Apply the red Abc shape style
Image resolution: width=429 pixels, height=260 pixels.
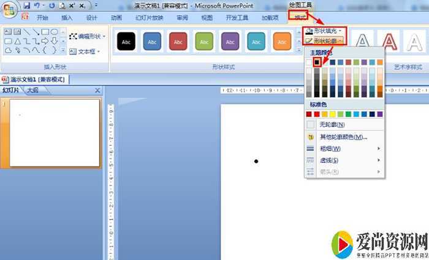click(178, 42)
